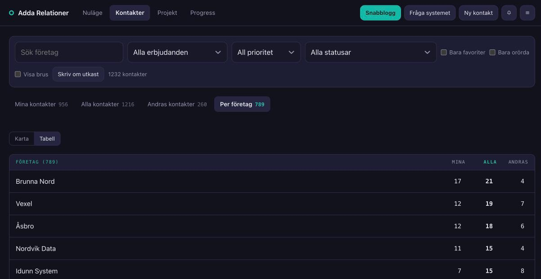The height and width of the screenshot is (279, 541).
Task: Select the Kontakter nav item
Action: pyautogui.click(x=130, y=13)
